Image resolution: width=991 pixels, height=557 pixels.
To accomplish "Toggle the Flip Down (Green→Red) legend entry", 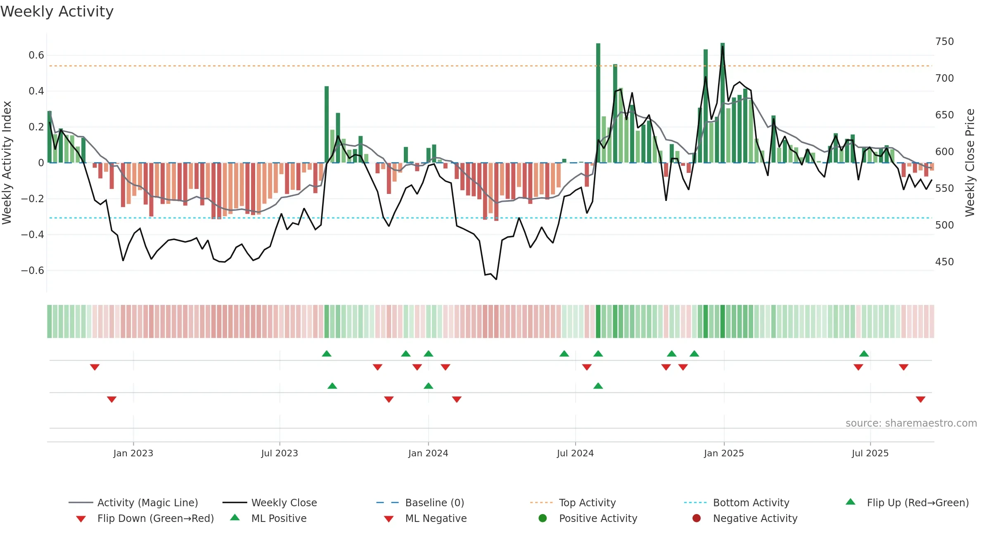I will (x=145, y=518).
